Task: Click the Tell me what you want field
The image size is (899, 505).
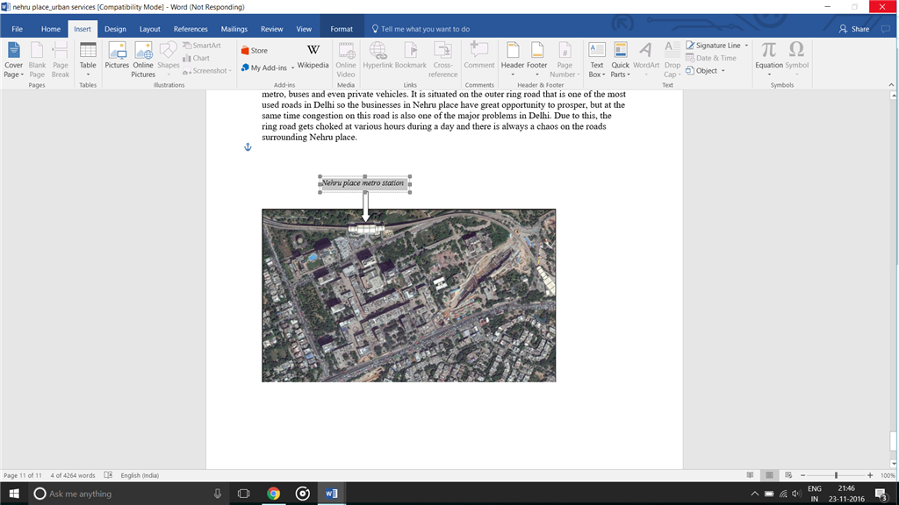Action: 425,29
